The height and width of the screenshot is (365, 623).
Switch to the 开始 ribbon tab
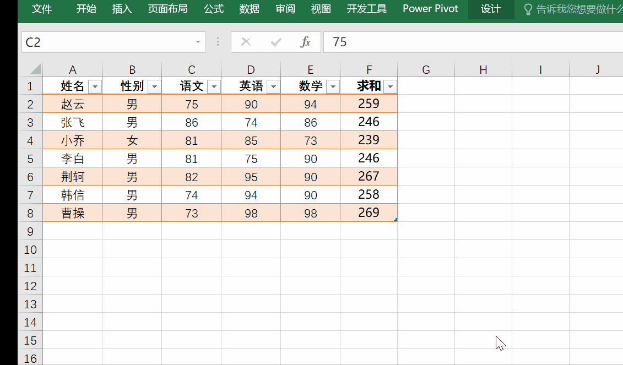tap(86, 9)
